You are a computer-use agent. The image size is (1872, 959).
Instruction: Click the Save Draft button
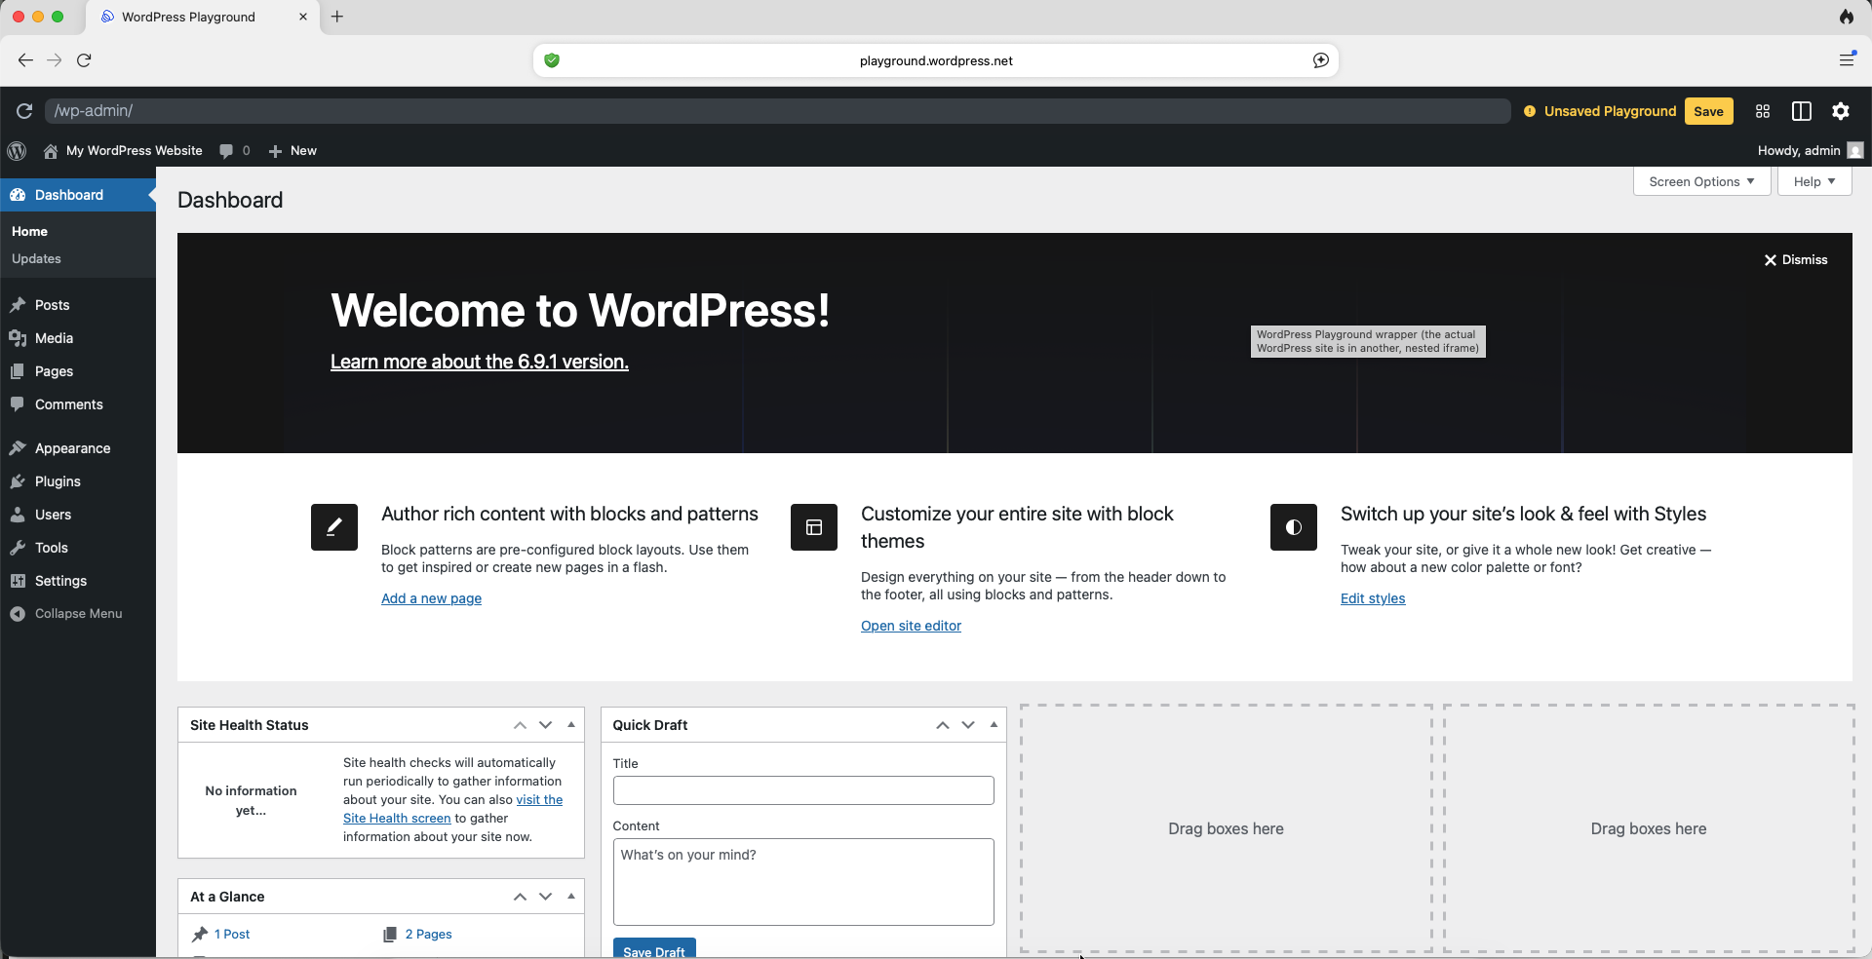click(653, 950)
